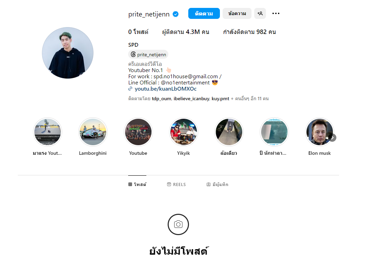
Task: Click the blue verified badge icon
Action: 176,14
